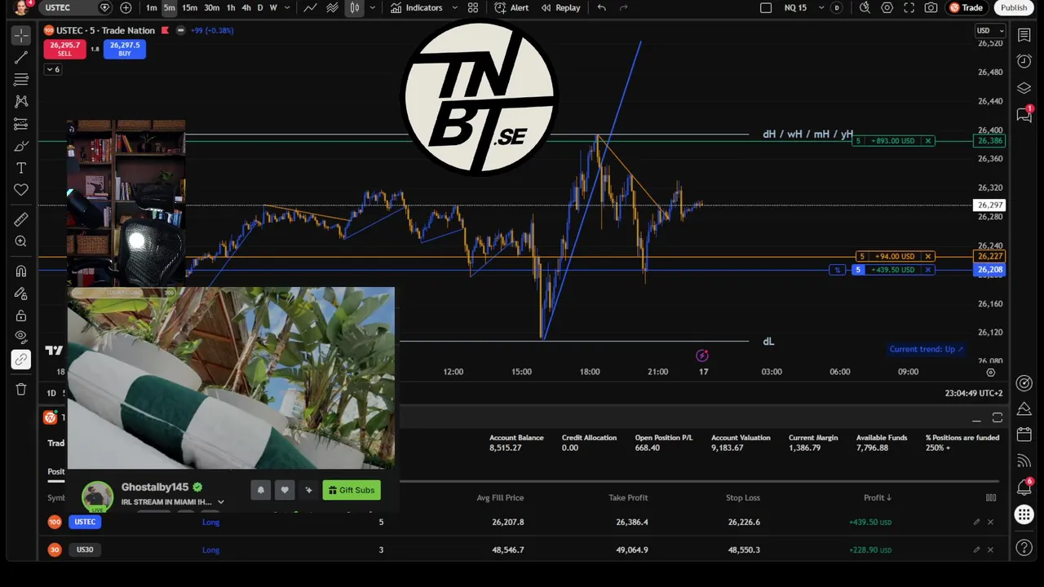Select the crosshair cursor tool
Image resolution: width=1044 pixels, height=587 pixels.
[21, 35]
